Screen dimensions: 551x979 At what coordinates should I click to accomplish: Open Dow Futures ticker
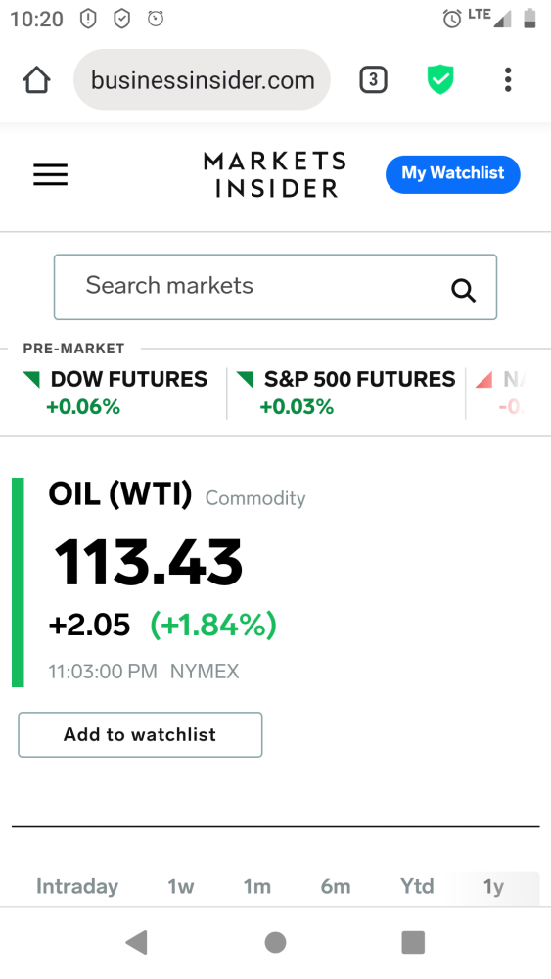point(115,393)
